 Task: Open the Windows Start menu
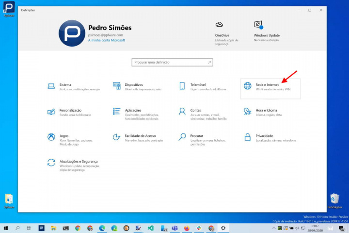tap(6, 228)
